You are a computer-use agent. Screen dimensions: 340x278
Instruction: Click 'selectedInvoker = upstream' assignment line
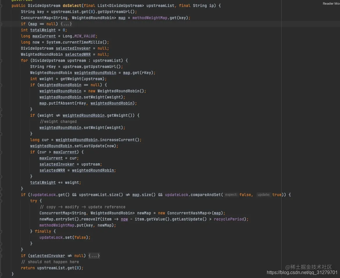coord(71,164)
